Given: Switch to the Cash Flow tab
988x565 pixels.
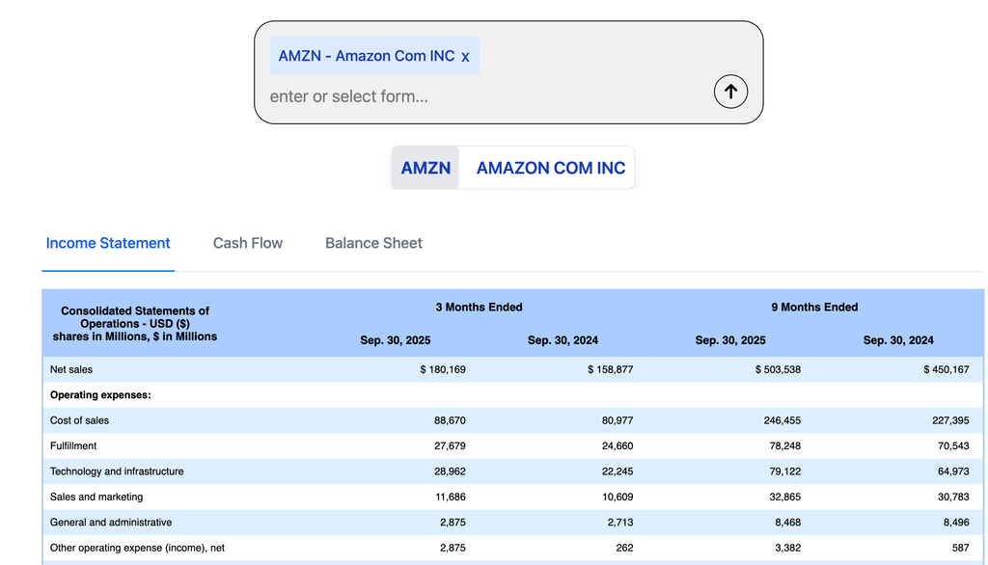Looking at the screenshot, I should coord(247,243).
